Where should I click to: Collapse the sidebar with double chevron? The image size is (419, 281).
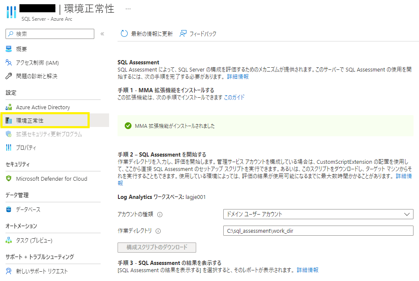[x=102, y=34]
